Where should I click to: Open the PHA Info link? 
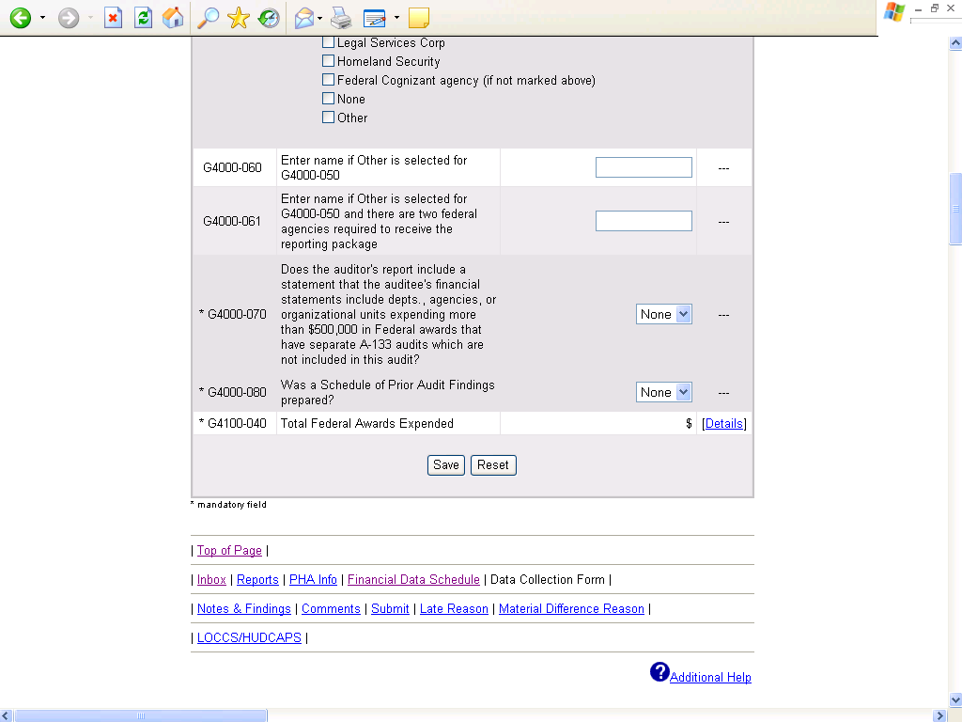[x=313, y=579]
